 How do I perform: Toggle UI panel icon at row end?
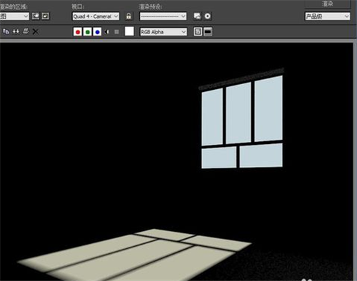tap(208, 31)
